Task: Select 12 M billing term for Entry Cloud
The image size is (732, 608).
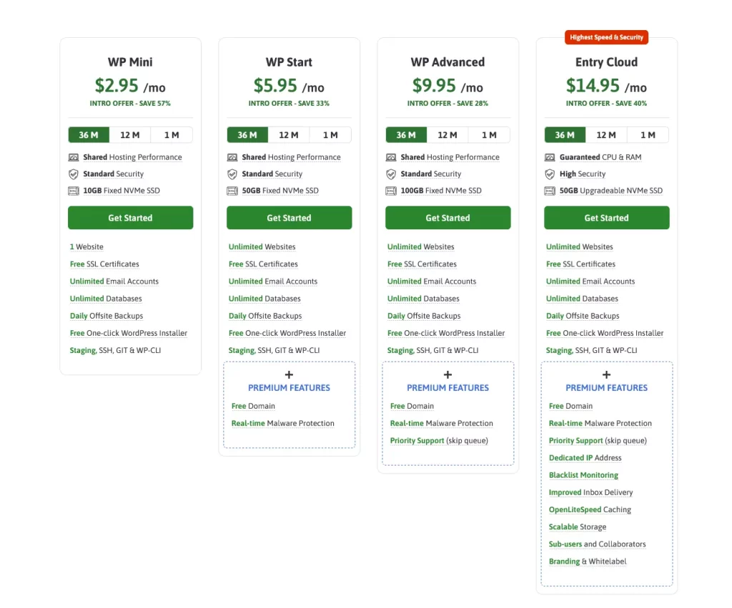Action: pyautogui.click(x=606, y=135)
